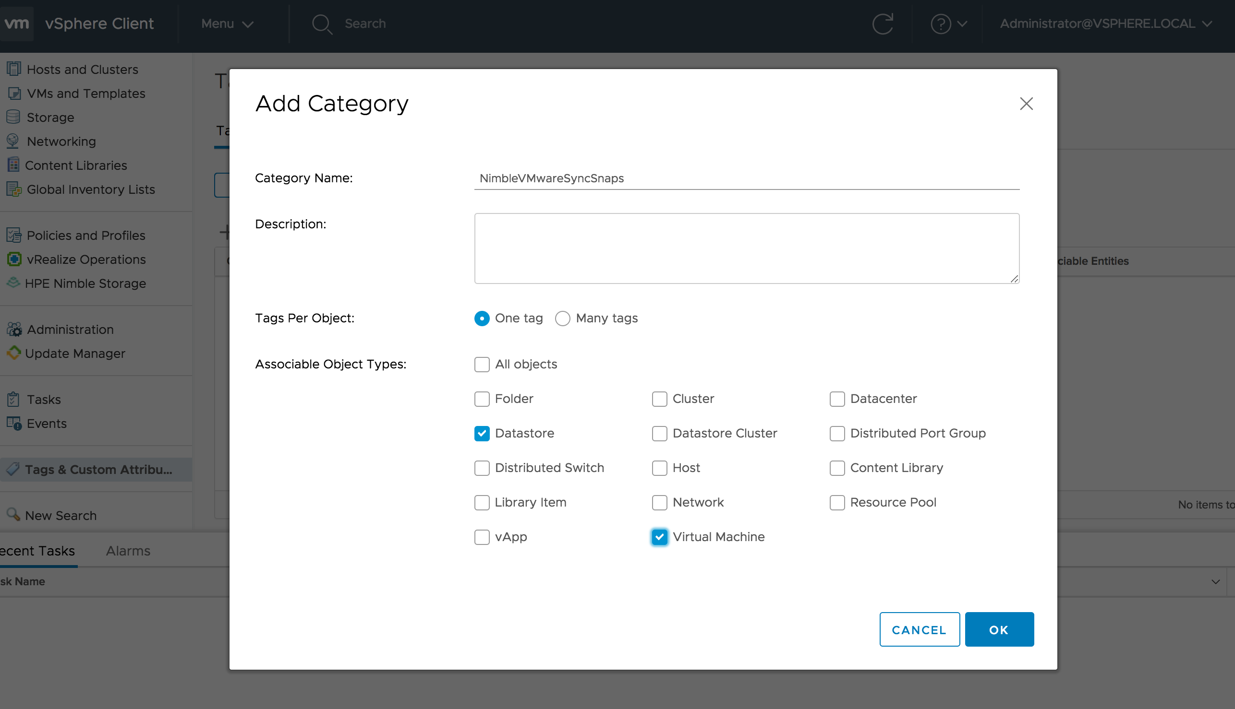Click the Category Name input field
Image resolution: width=1235 pixels, height=709 pixels.
[747, 178]
